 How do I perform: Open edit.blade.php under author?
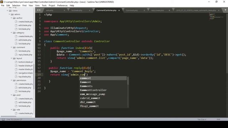[25, 25]
